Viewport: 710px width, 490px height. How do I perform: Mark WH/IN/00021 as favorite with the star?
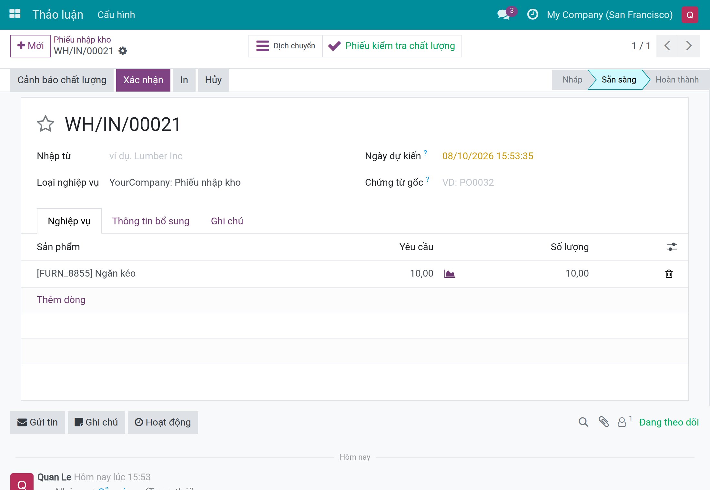click(x=46, y=124)
